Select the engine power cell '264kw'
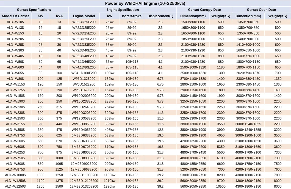 pyautogui.click(x=109, y=107)
